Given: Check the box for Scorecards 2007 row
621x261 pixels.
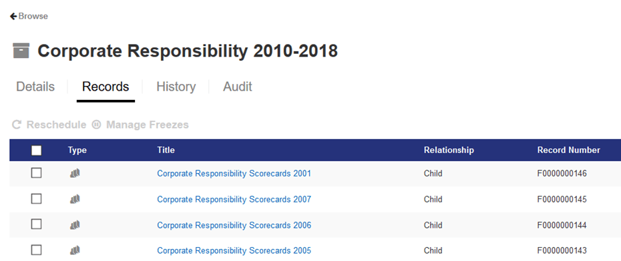Looking at the screenshot, I should (x=37, y=198).
